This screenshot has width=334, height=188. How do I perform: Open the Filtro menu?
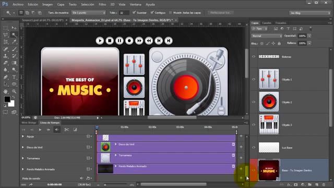click(102, 4)
